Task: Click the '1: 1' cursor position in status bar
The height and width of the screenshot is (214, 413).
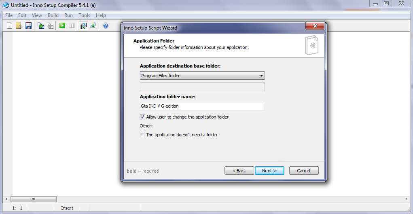Action: pyautogui.click(x=17, y=208)
